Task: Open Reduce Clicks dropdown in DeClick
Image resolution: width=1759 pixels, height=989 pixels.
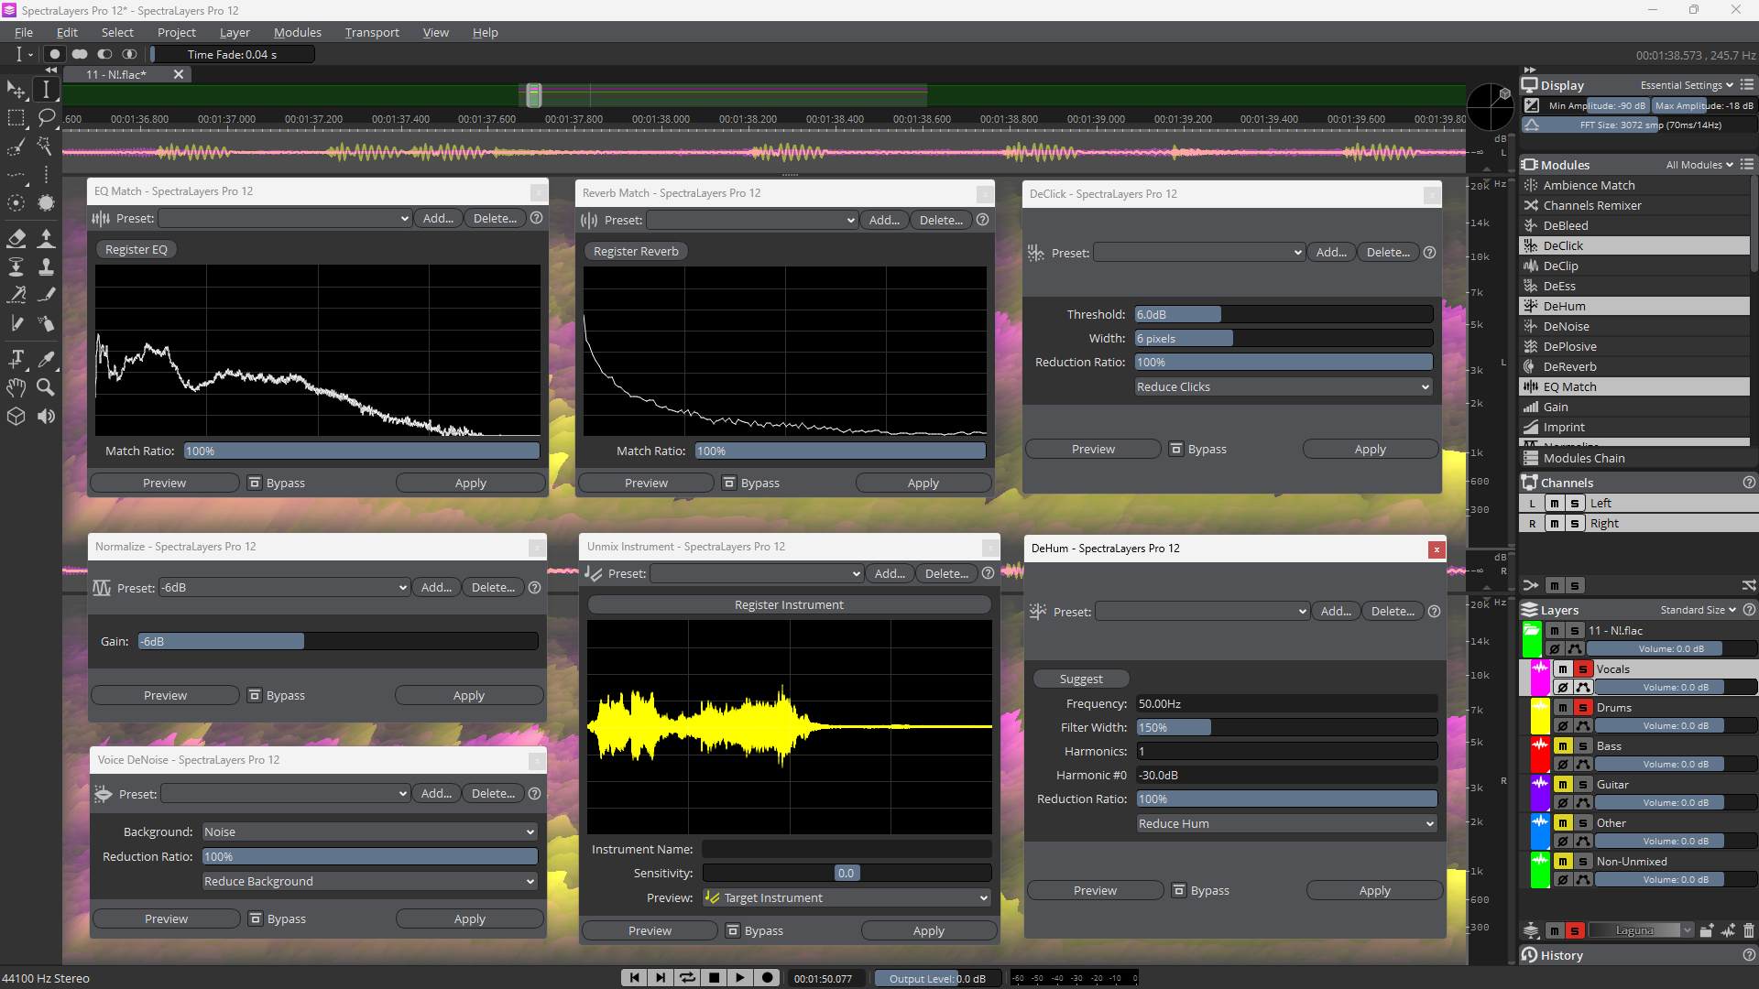Action: (x=1284, y=387)
